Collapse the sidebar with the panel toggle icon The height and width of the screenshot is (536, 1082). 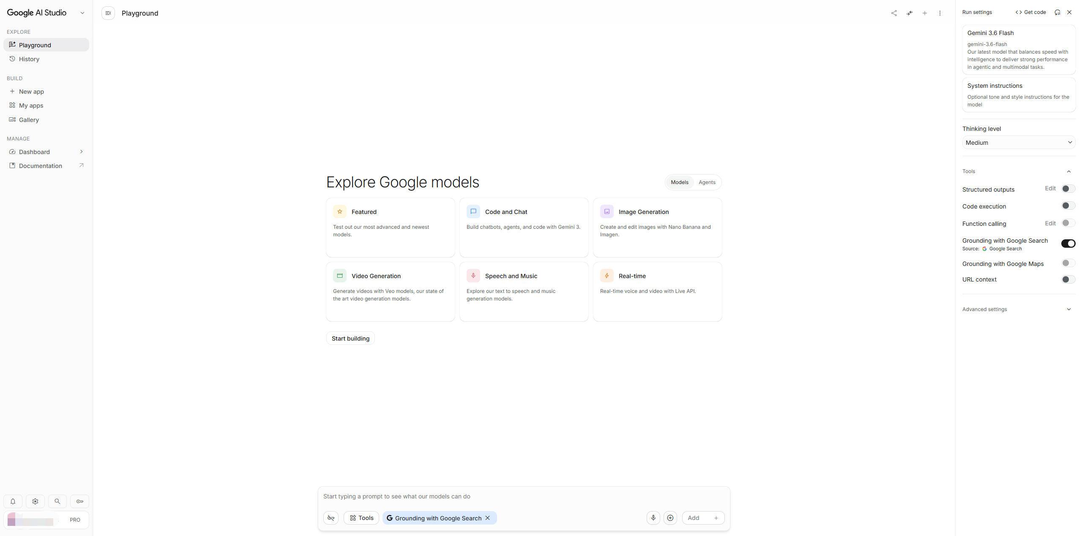click(x=108, y=13)
